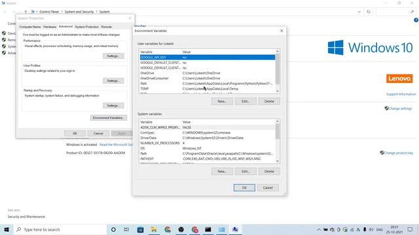The height and width of the screenshot is (235, 419).
Task: Open Device Manager via its shield icon
Action: click(4, 33)
